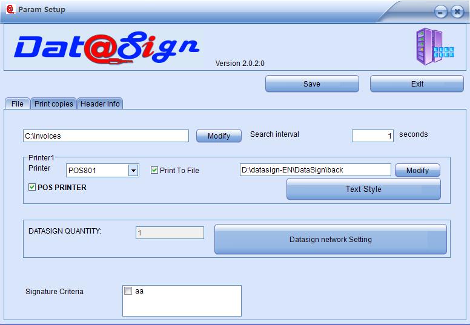Viewport: 470px width, 325px height.
Task: Click the DATASIGN QUANTITY label
Action: tap(65, 231)
